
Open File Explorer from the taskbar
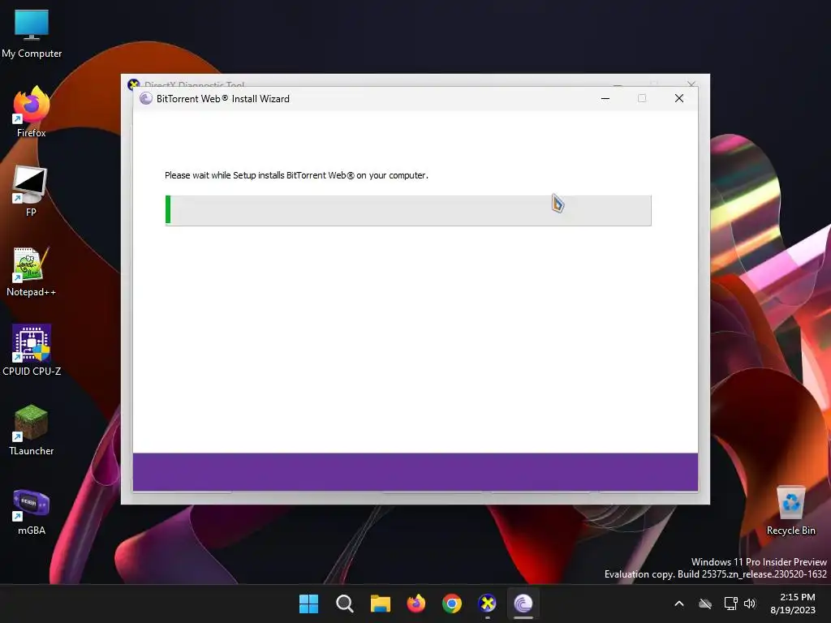[x=380, y=604]
